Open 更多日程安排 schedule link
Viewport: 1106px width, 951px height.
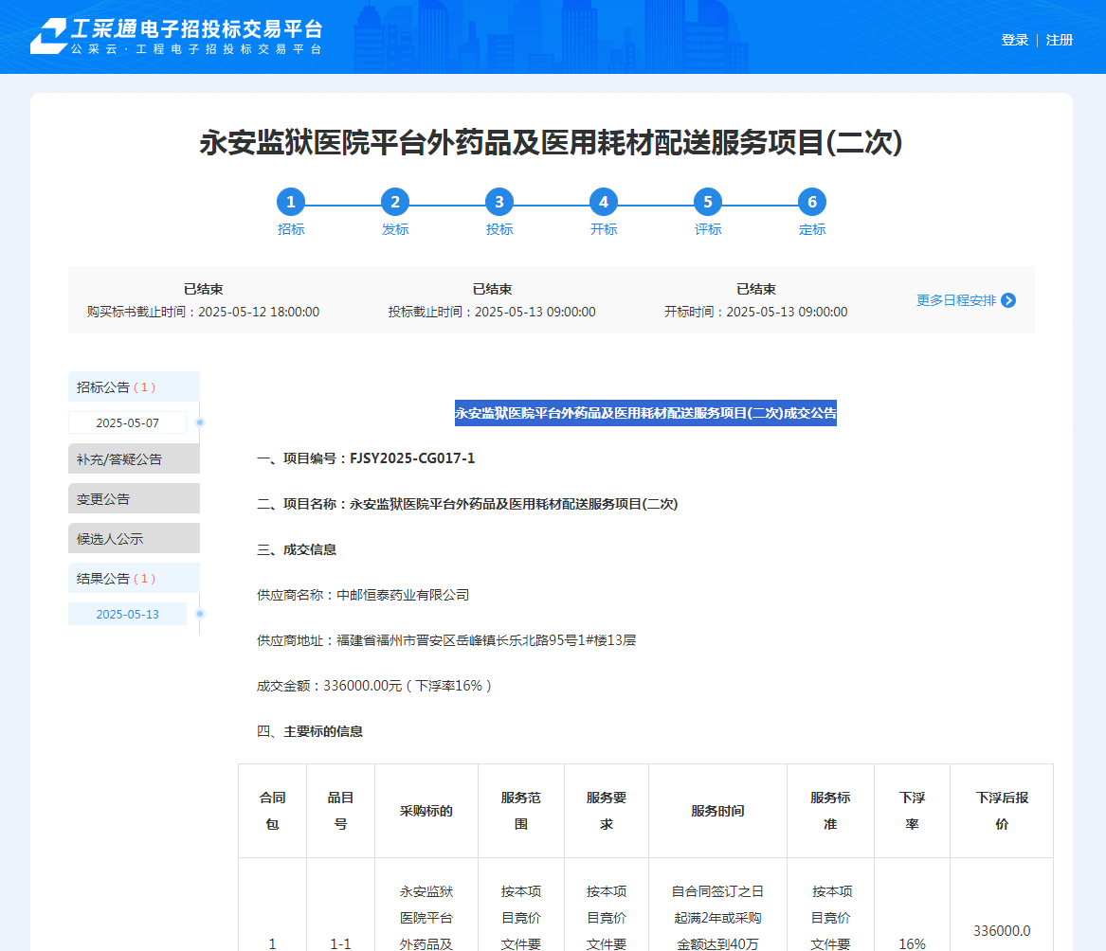point(955,300)
